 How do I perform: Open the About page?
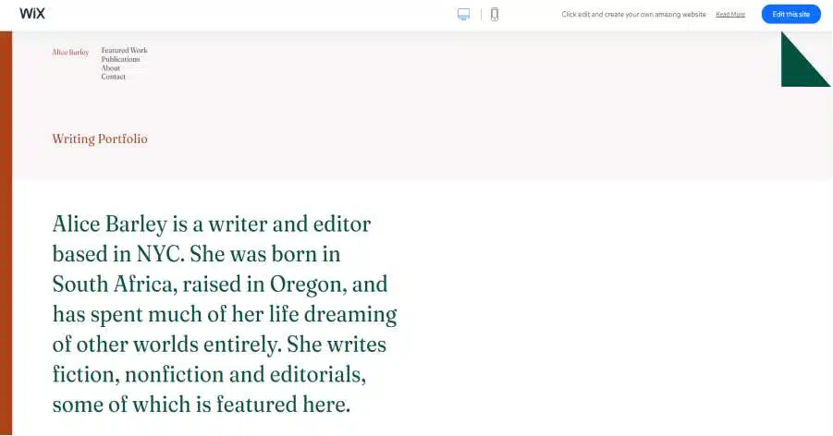111,68
